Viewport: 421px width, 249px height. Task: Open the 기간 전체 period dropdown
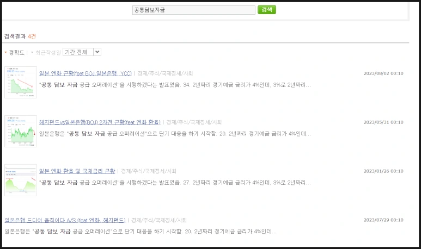(82, 52)
